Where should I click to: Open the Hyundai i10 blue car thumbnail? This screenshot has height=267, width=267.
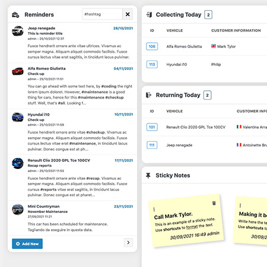[18, 117]
